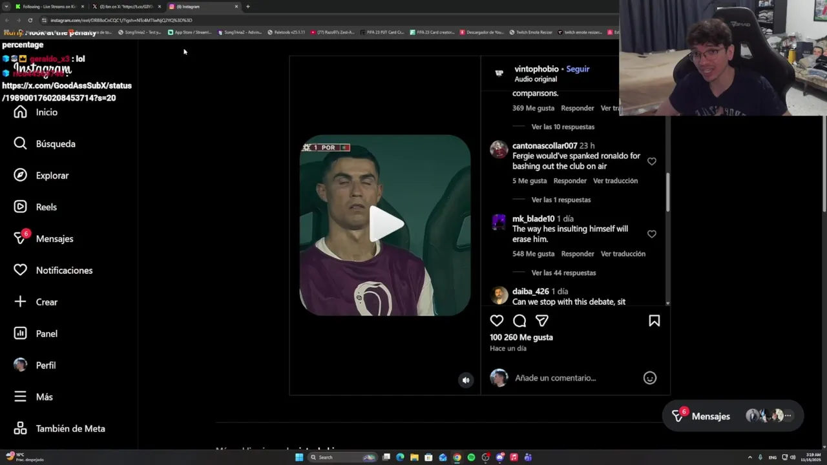Viewport: 827px width, 465px height.
Task: Reply to cantonascollar007 via Responder
Action: pyautogui.click(x=570, y=181)
